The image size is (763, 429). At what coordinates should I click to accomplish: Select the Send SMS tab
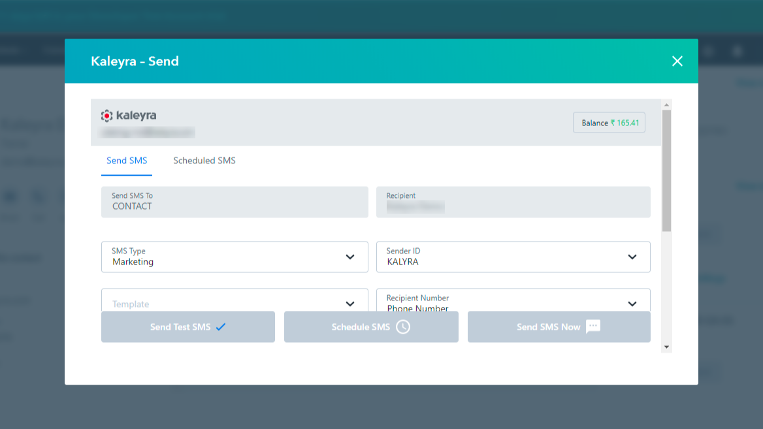pos(127,160)
